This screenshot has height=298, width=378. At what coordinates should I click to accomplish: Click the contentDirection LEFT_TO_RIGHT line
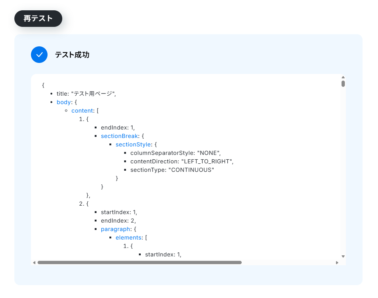pos(182,162)
